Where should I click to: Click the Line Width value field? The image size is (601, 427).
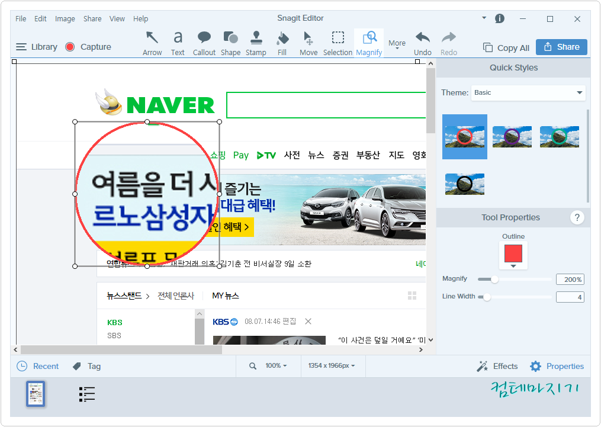coord(570,297)
